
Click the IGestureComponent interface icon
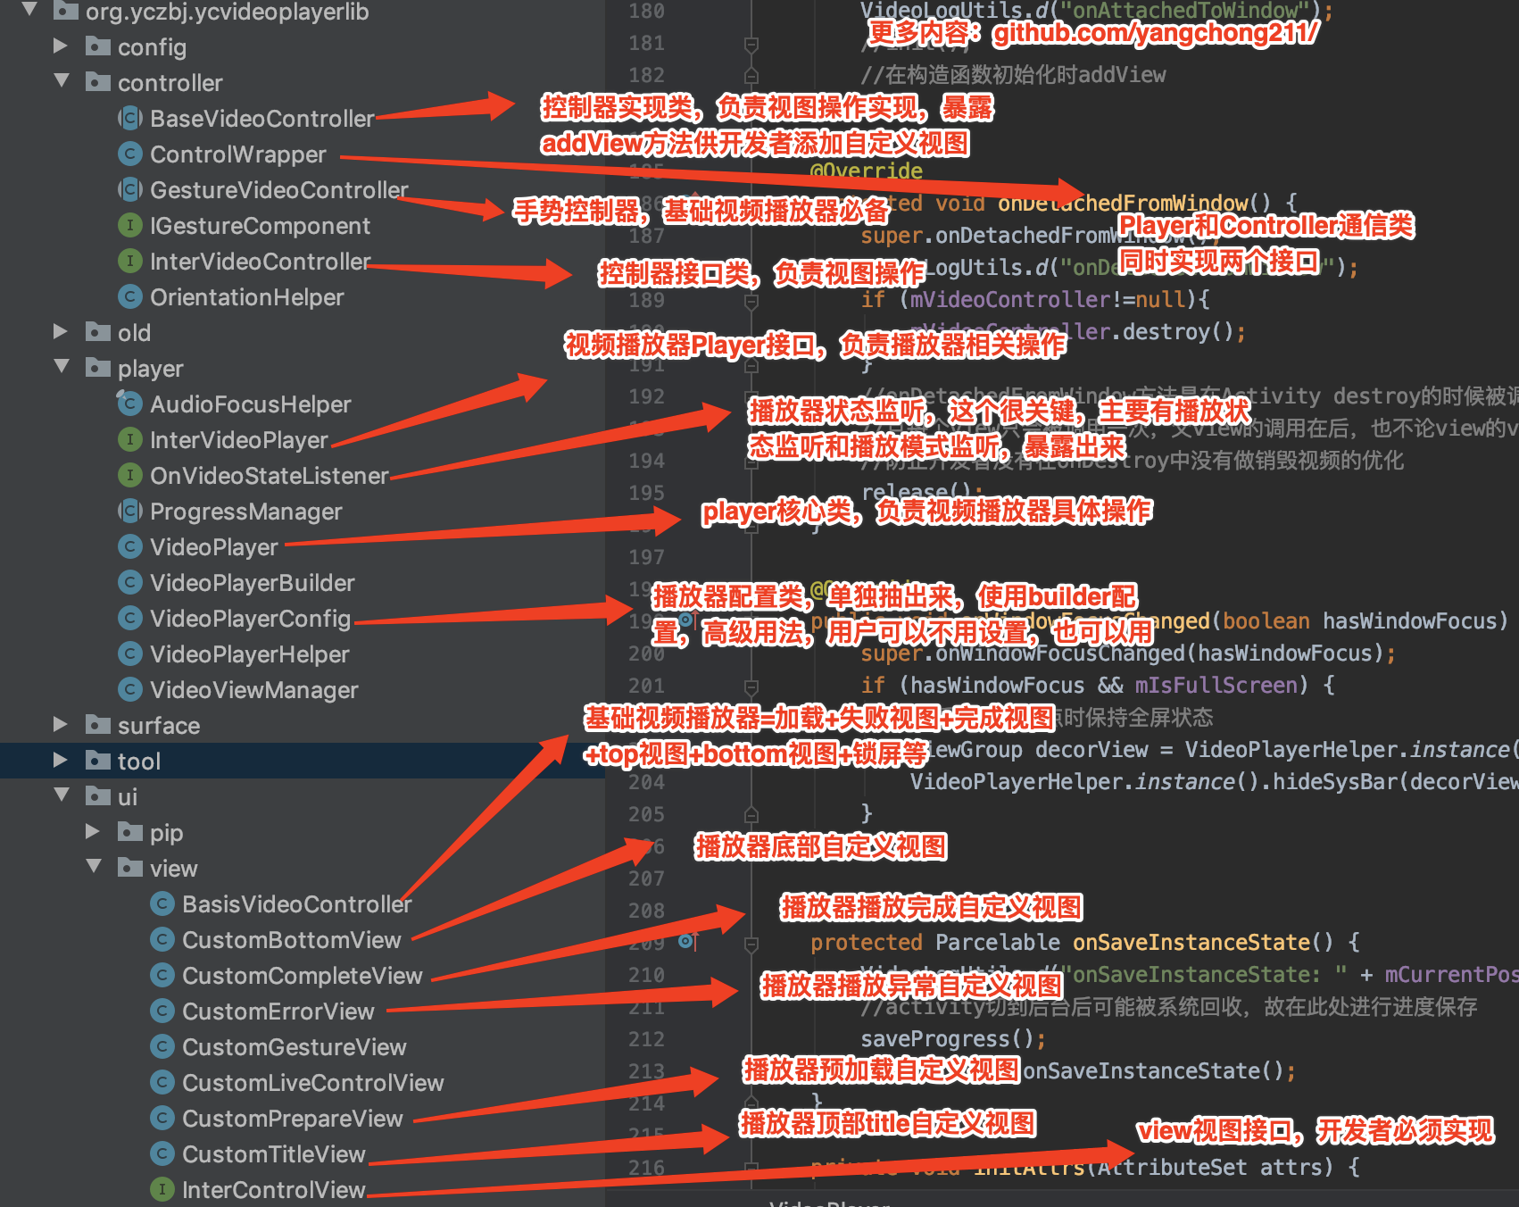[130, 225]
